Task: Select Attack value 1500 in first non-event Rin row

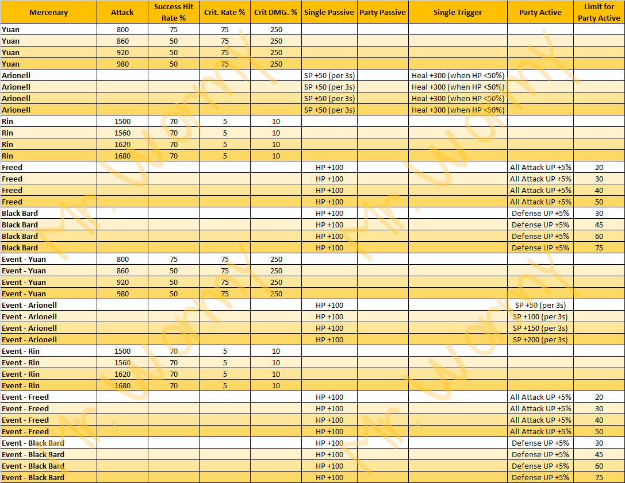Action: [122, 121]
